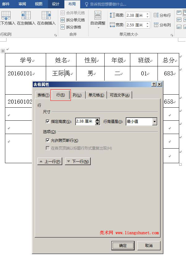
Task: Toggle Specify height (指定高度) checkbox
Action: pos(48,121)
